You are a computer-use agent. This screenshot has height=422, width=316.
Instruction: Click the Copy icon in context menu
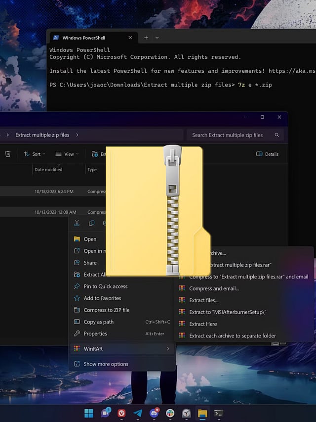click(91, 223)
